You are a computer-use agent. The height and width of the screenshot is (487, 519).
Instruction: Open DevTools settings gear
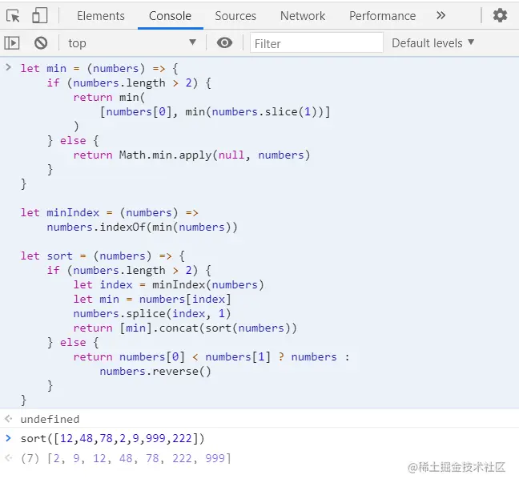tap(500, 15)
